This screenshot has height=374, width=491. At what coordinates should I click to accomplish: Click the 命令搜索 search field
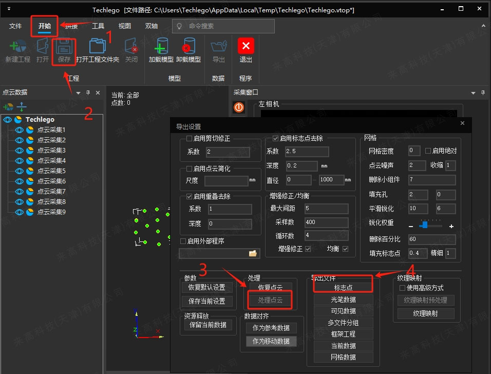click(229, 26)
